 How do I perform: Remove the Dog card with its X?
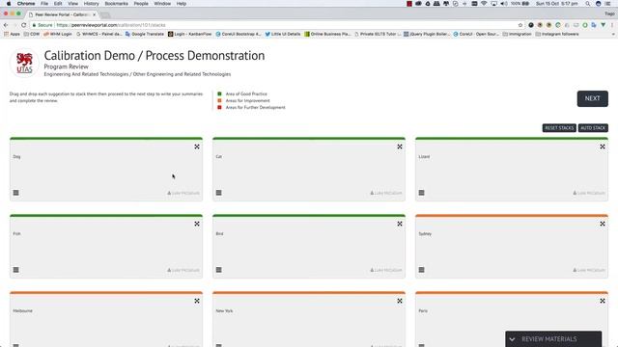point(197,147)
